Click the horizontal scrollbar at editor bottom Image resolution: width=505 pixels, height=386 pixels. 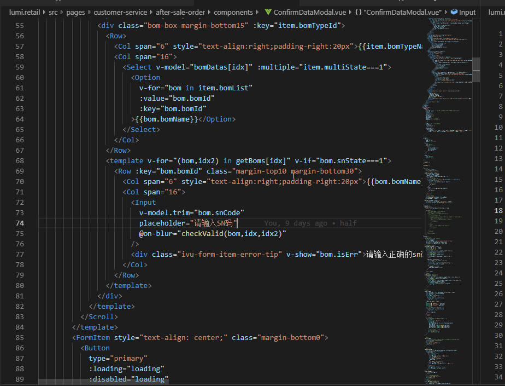coord(103,382)
